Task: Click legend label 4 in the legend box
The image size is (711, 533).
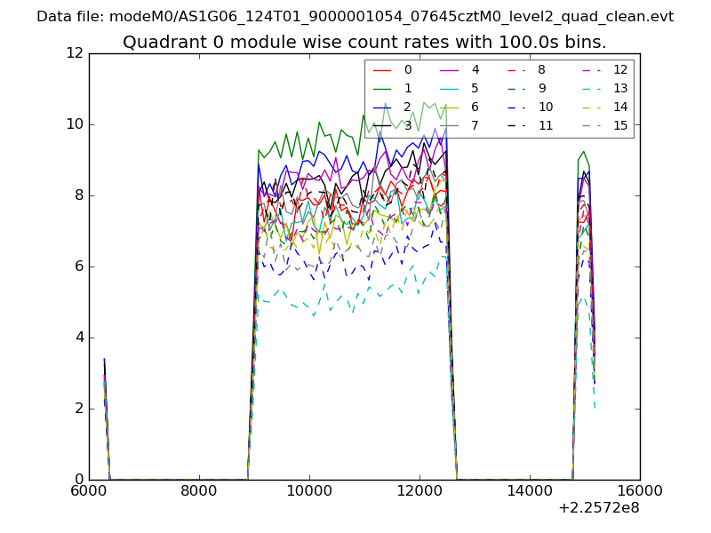Action: click(475, 69)
